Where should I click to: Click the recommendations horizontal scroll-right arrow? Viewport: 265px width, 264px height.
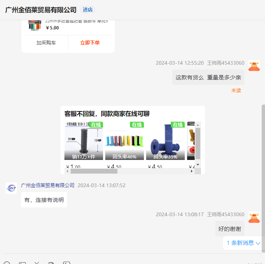click(192, 171)
